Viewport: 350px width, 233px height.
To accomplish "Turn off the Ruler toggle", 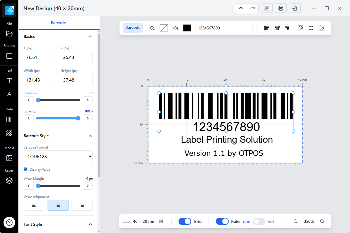I will [222, 221].
